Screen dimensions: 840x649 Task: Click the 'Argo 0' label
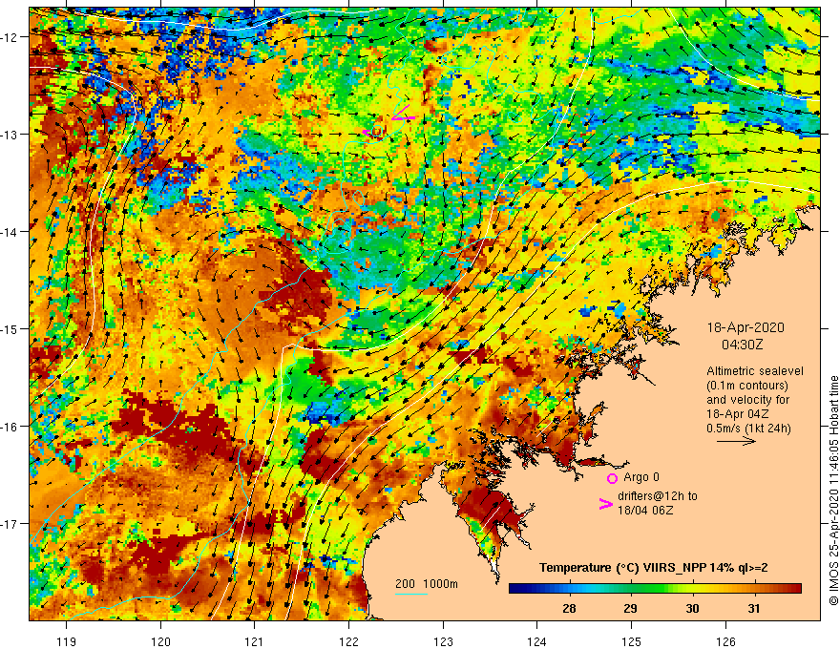[641, 477]
